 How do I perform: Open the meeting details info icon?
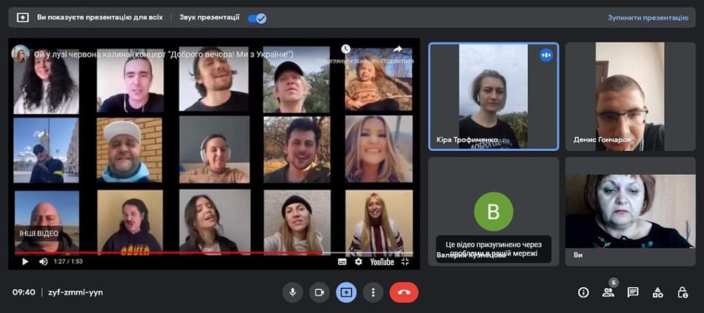[583, 292]
